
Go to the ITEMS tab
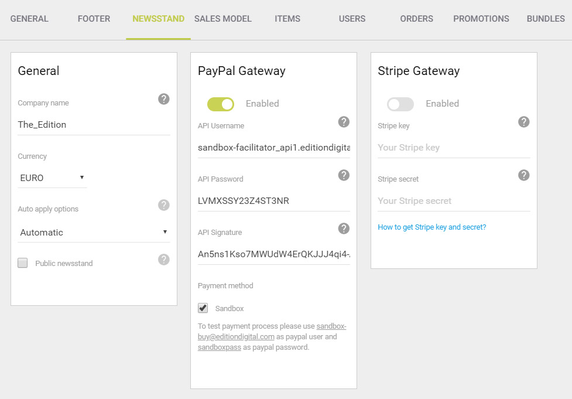pyautogui.click(x=287, y=19)
